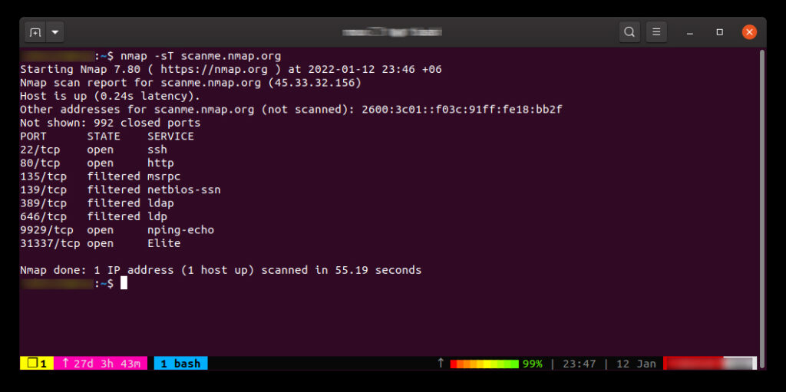
Task: Open the terminal search icon
Action: pyautogui.click(x=629, y=32)
